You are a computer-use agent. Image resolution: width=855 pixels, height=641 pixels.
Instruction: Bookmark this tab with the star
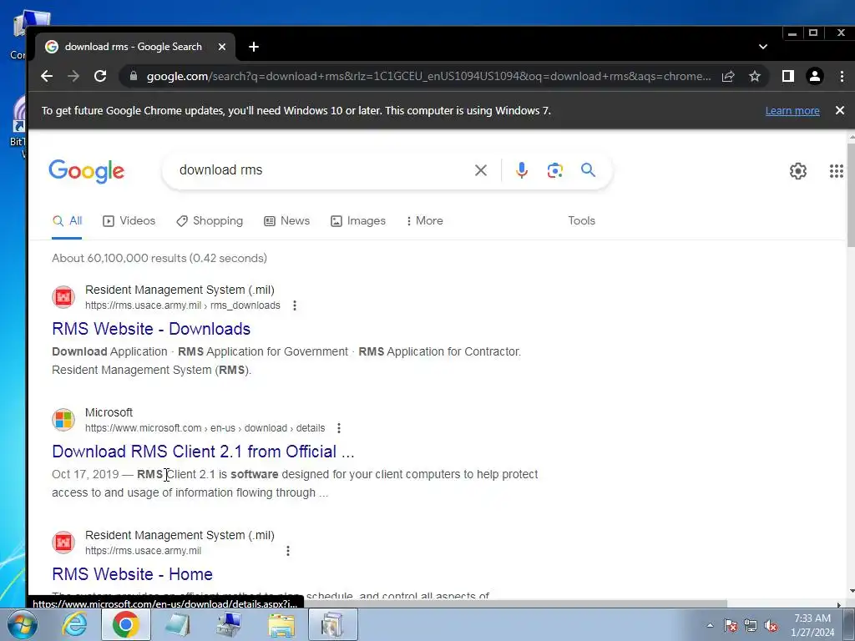click(755, 76)
